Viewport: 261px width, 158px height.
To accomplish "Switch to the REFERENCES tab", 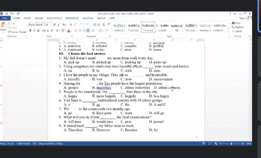I will pos(72,18).
